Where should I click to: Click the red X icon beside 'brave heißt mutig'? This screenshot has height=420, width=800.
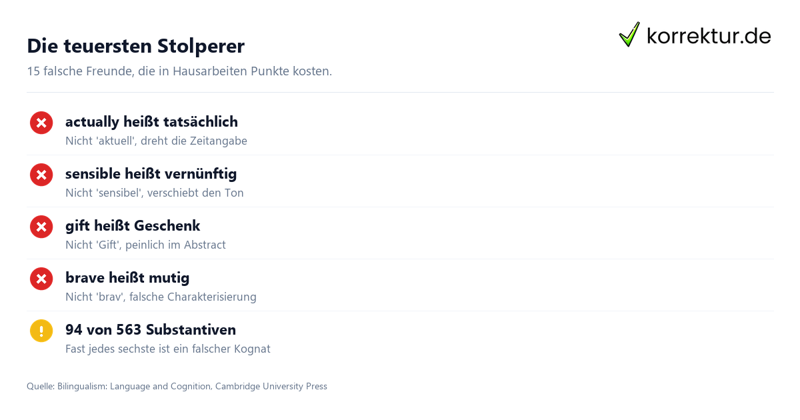(41, 279)
